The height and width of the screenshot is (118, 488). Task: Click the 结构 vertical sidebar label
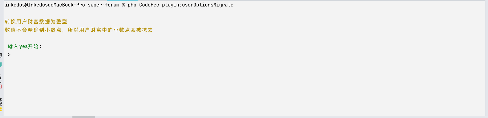point(1,101)
